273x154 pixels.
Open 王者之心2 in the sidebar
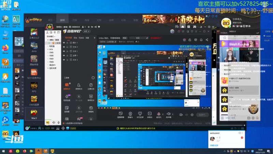34,34
